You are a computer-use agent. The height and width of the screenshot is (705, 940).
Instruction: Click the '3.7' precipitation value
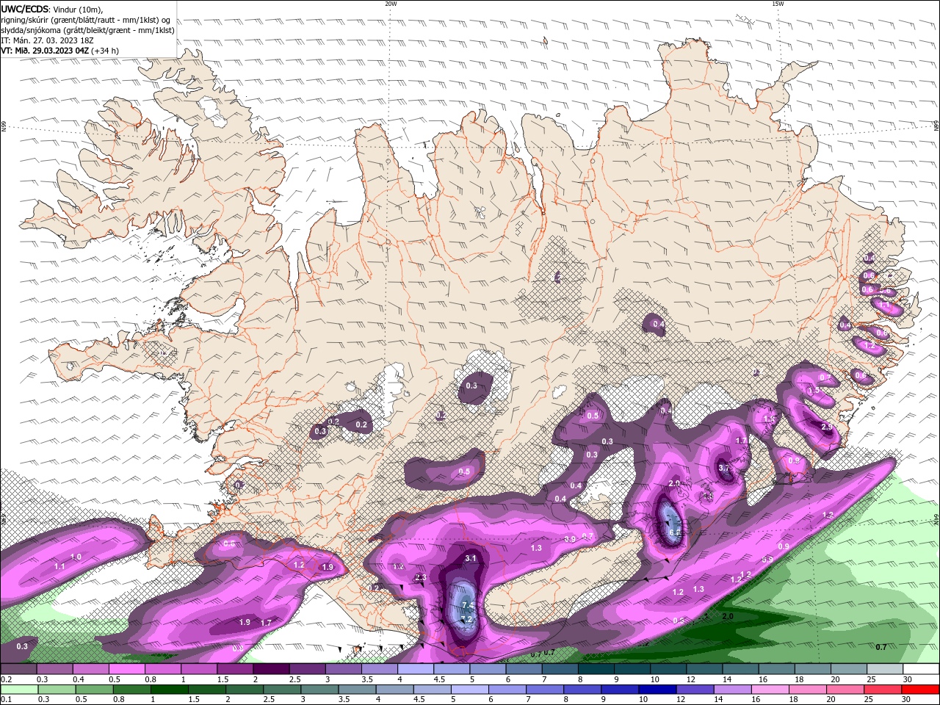pos(724,468)
